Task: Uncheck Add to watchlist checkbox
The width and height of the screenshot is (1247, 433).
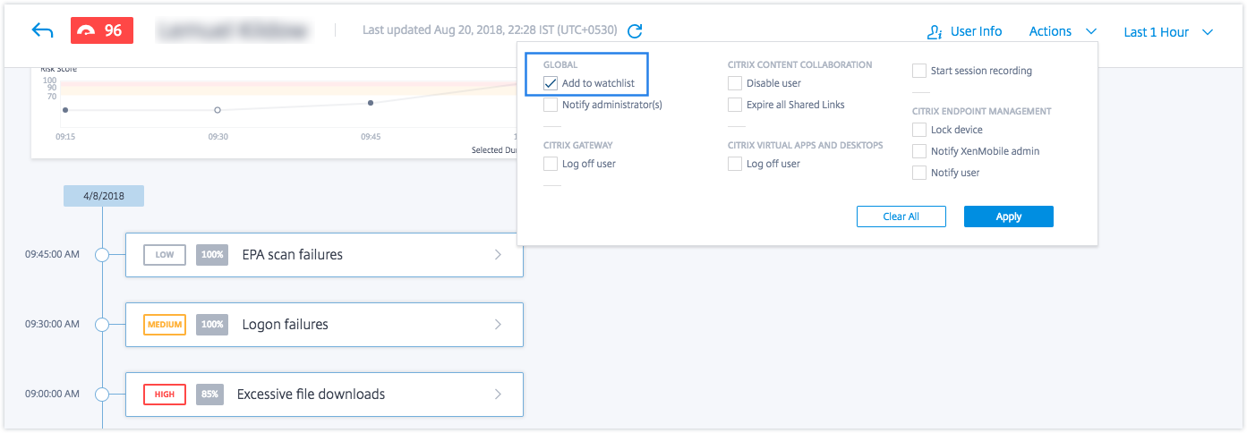Action: 551,84
